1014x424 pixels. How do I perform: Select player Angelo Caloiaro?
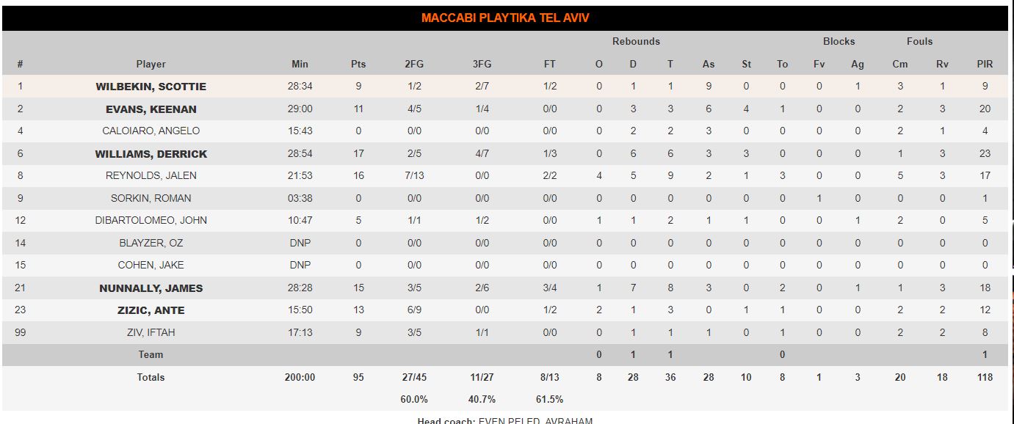point(151,131)
